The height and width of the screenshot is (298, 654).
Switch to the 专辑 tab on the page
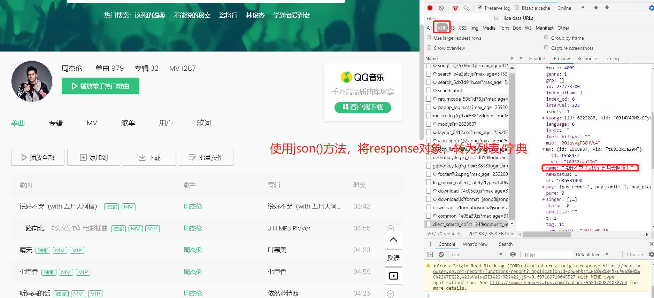coord(56,123)
